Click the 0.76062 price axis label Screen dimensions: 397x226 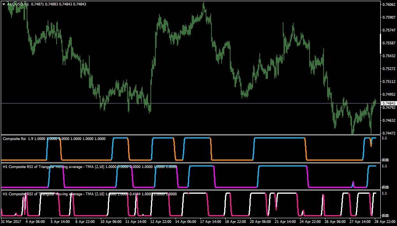389,4
